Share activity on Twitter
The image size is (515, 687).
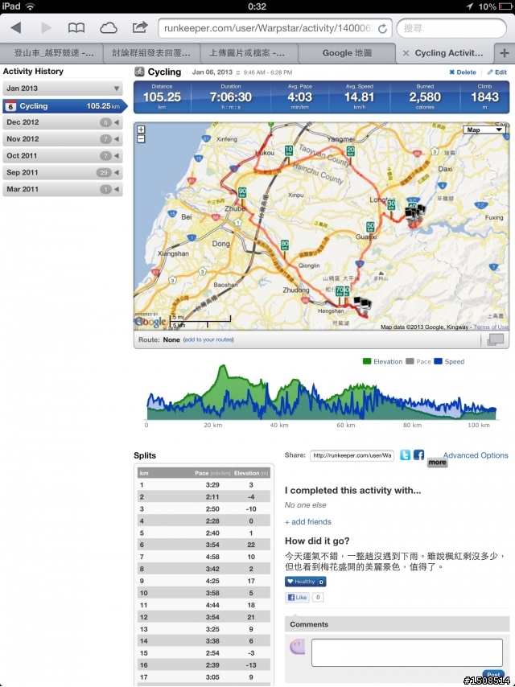405,455
